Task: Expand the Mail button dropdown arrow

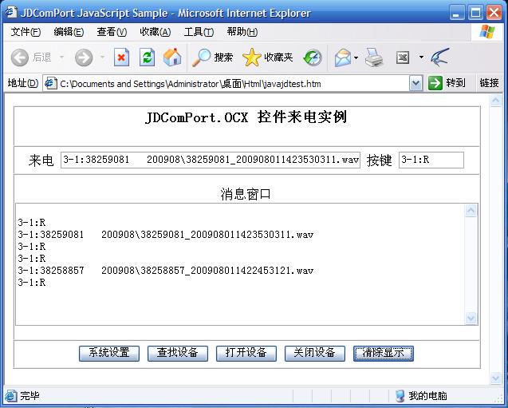Action: 356,57
